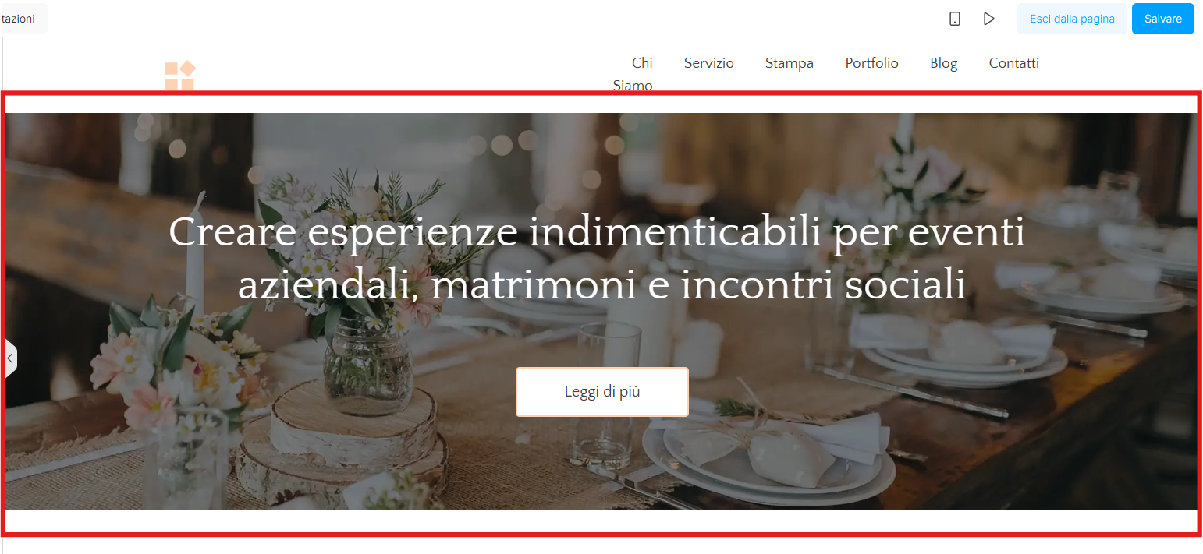
Task: Select the hero headline text block
Action: pos(598,258)
